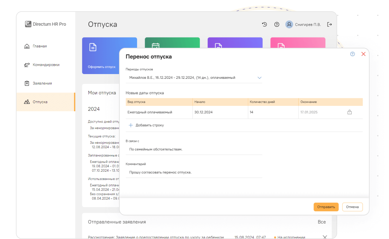Click the Directum HR Pro logo icon
The height and width of the screenshot is (239, 389).
[28, 24]
